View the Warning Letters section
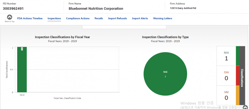This screenshot has height=109, width=249. coord(163,18)
